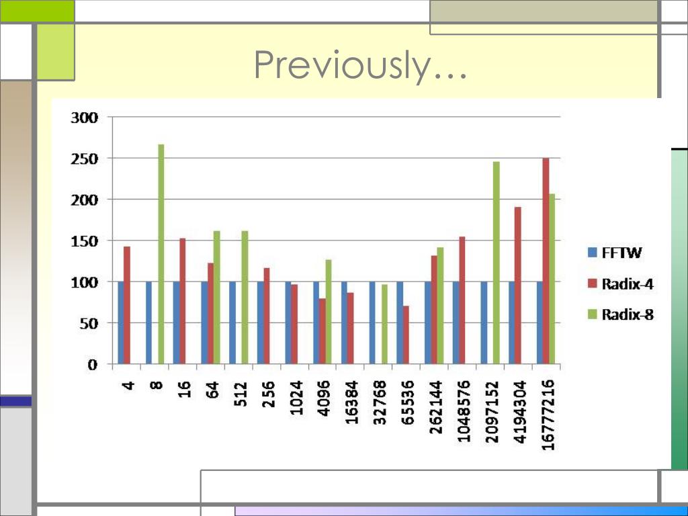Select the red Radix-4 bar at 65536
The image size is (688, 516).
(406, 335)
